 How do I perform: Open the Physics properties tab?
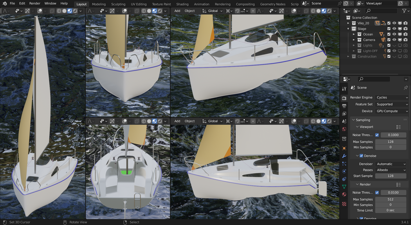(x=344, y=172)
